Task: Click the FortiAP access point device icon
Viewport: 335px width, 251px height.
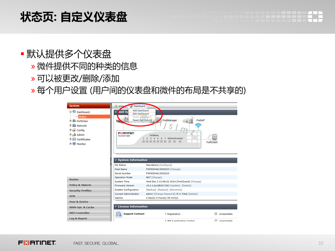Action: pos(188,120)
